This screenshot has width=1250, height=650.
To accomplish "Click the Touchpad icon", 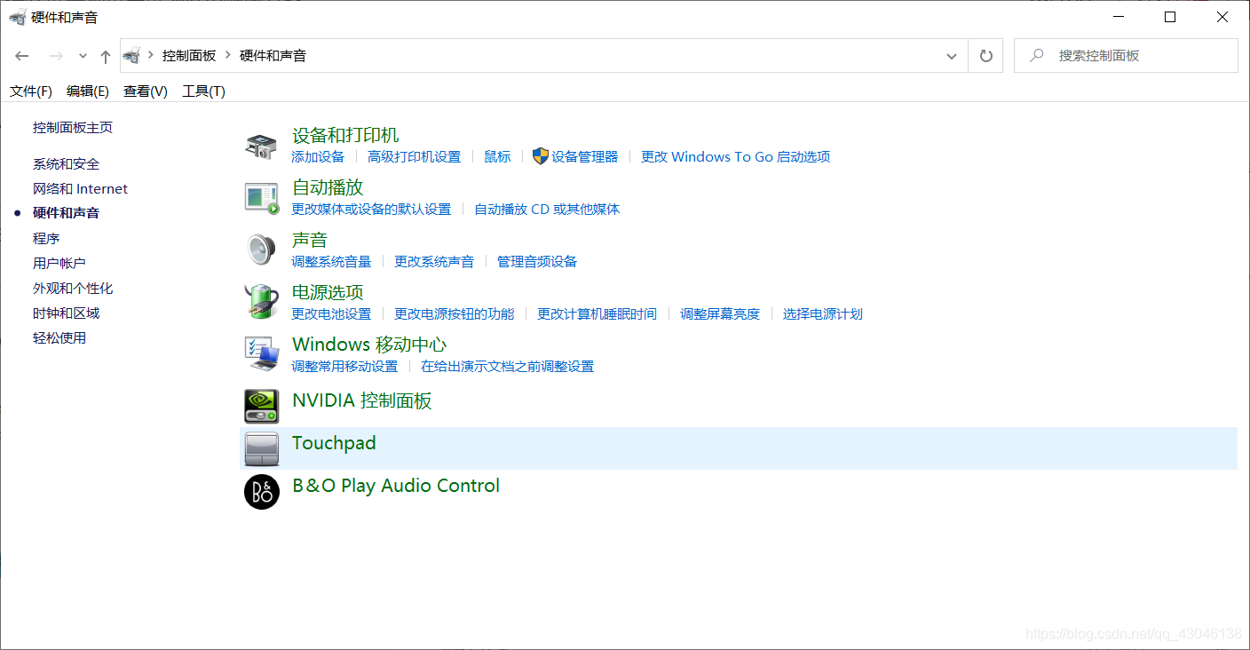I will [x=261, y=449].
